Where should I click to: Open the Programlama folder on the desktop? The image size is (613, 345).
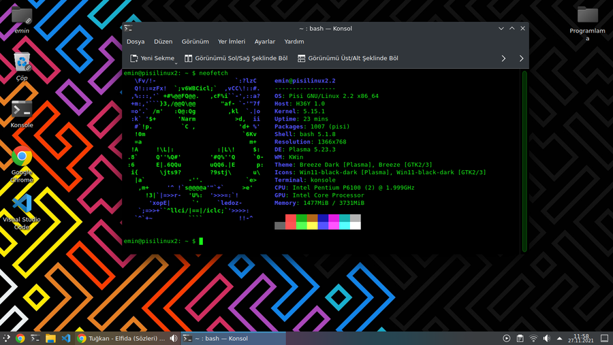tap(587, 15)
